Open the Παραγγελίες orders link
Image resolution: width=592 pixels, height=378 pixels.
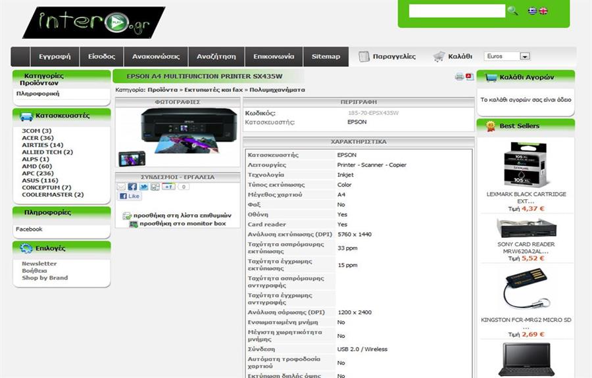(x=394, y=57)
